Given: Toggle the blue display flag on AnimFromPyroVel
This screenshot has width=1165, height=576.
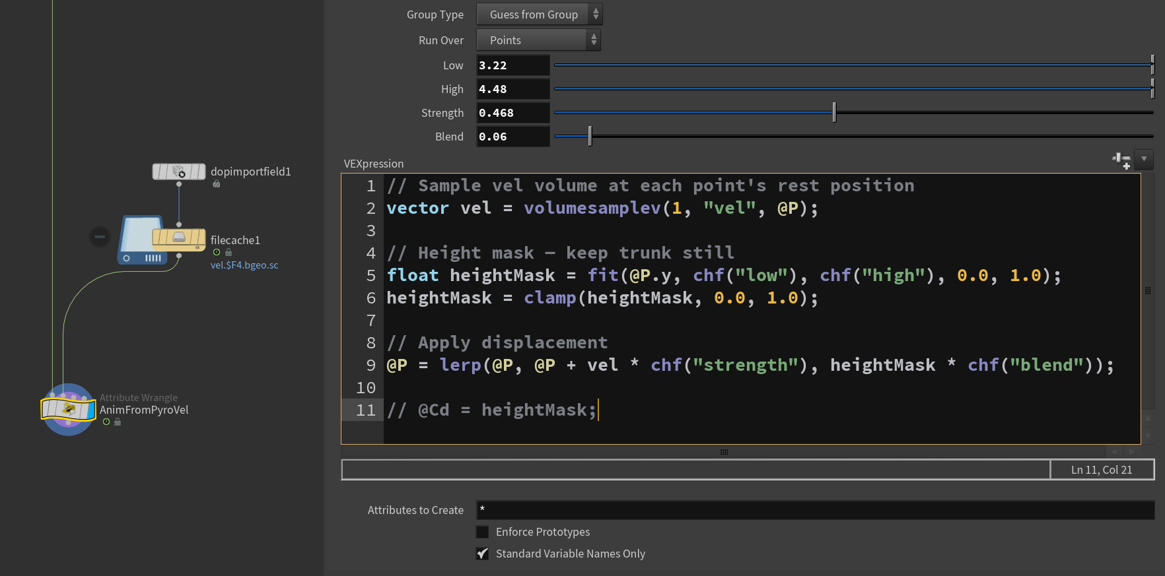Looking at the screenshot, I should (x=90, y=410).
